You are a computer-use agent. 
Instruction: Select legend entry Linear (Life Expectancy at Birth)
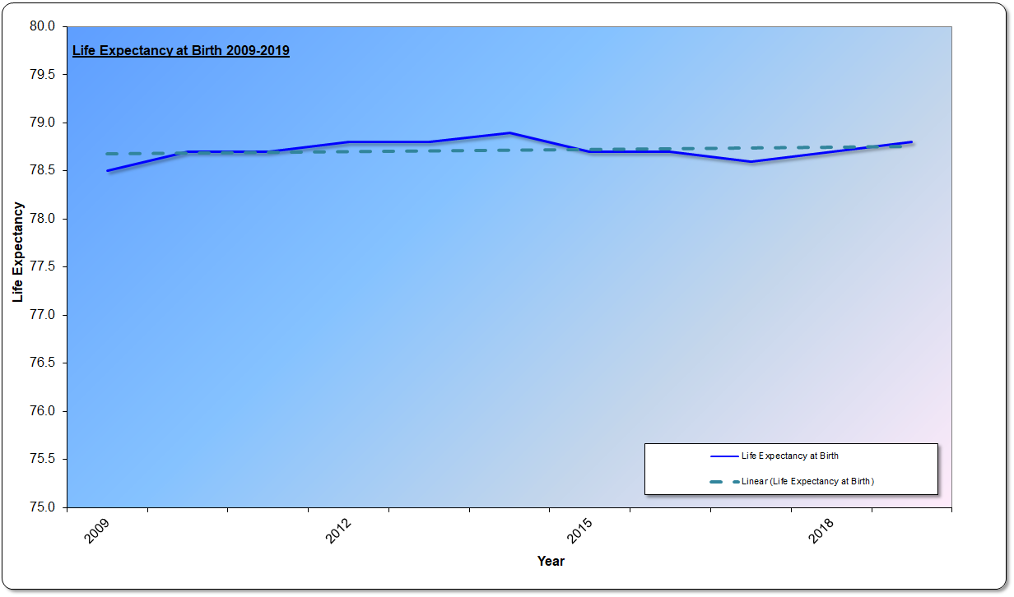807,481
